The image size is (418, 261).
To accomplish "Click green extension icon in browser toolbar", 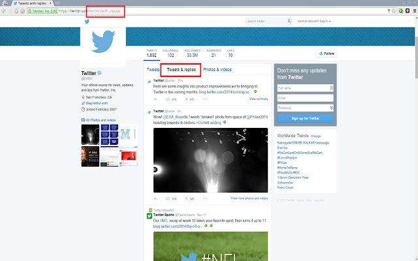I will (x=400, y=11).
